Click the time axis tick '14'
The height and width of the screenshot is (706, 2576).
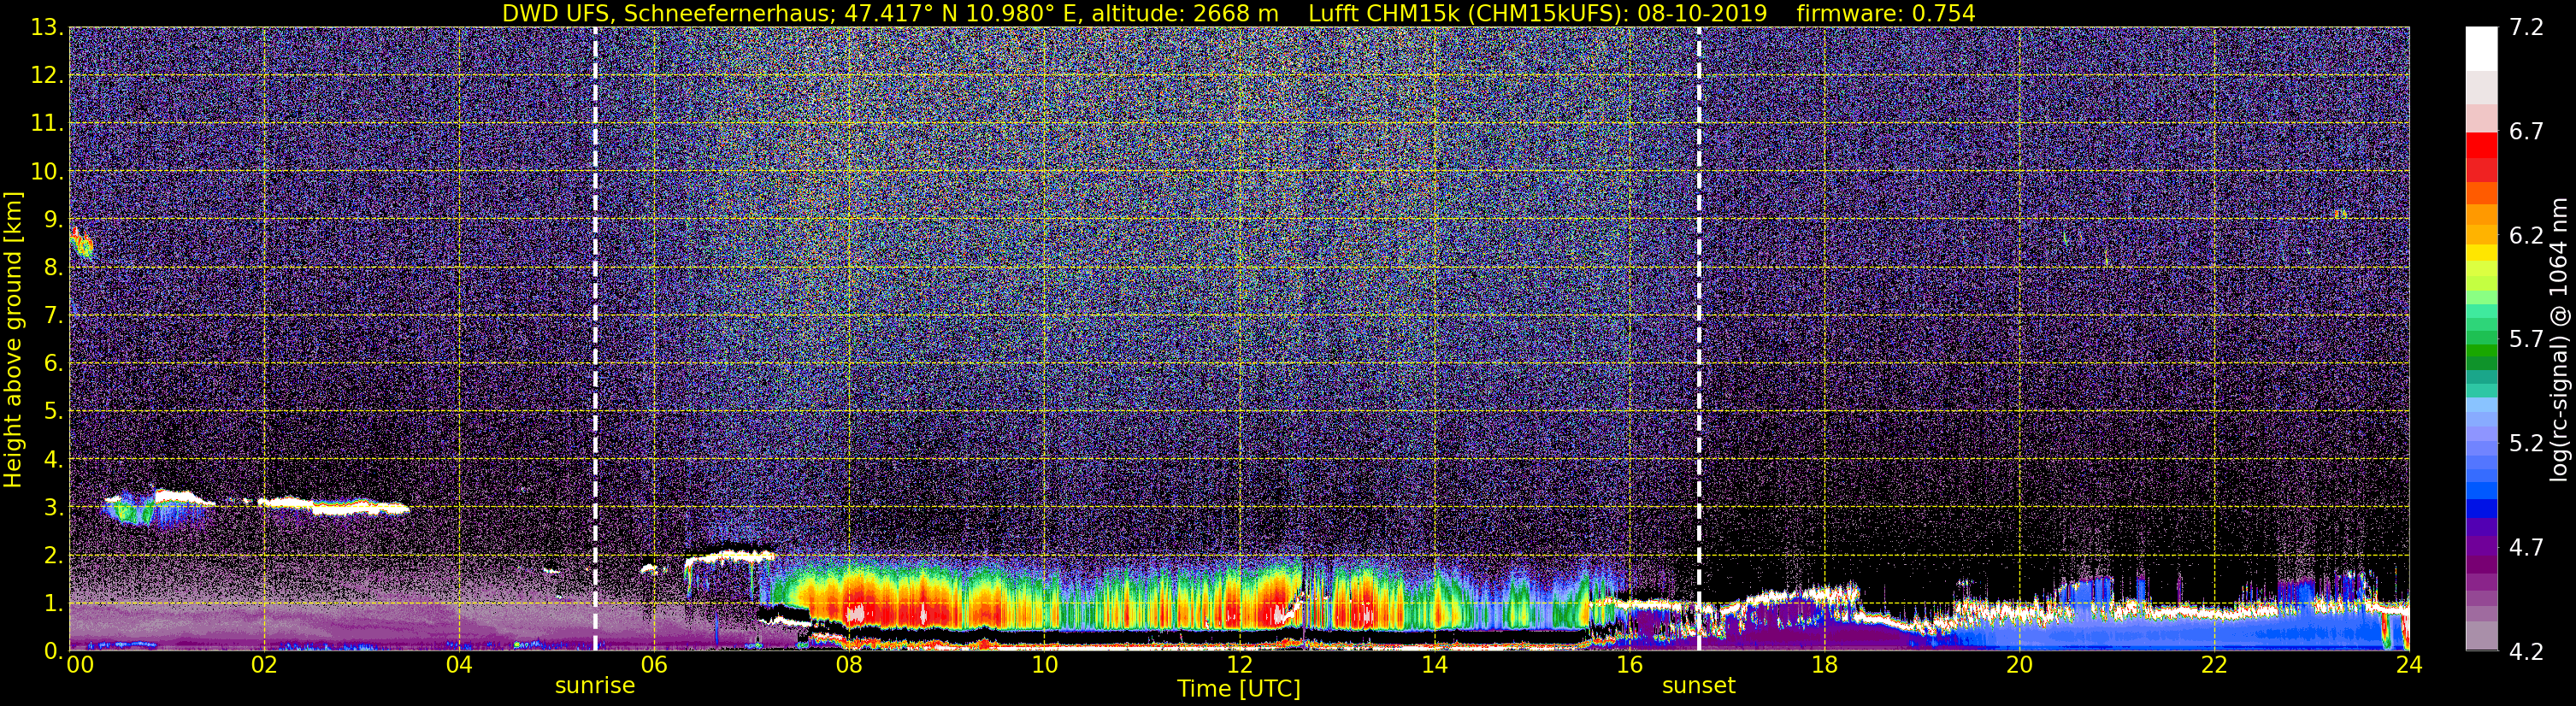[x=1434, y=665]
